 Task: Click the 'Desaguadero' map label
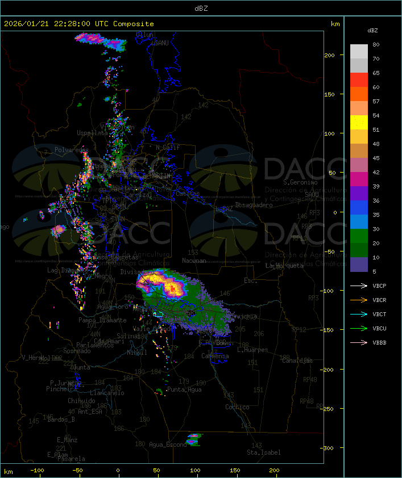[x=254, y=205]
